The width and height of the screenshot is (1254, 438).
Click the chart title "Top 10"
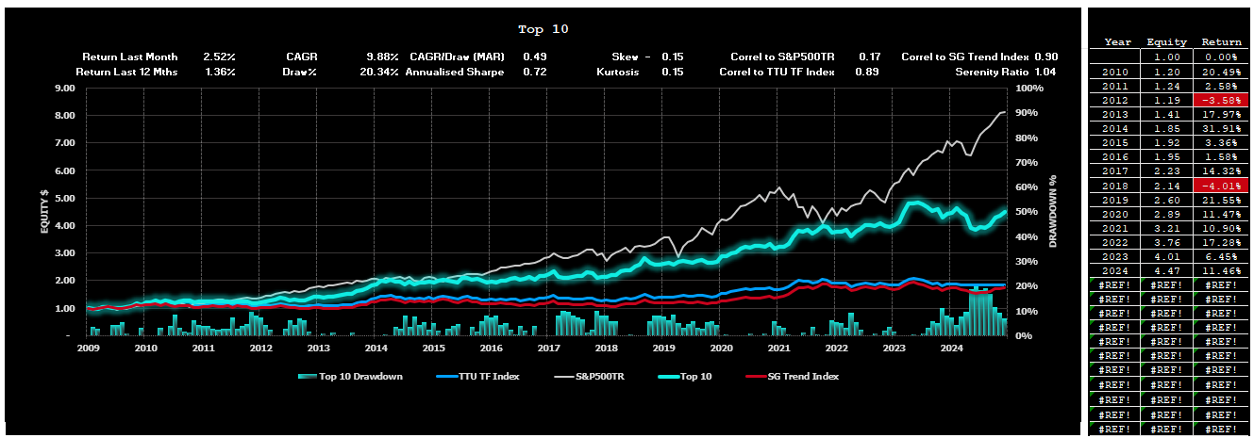[x=543, y=29]
